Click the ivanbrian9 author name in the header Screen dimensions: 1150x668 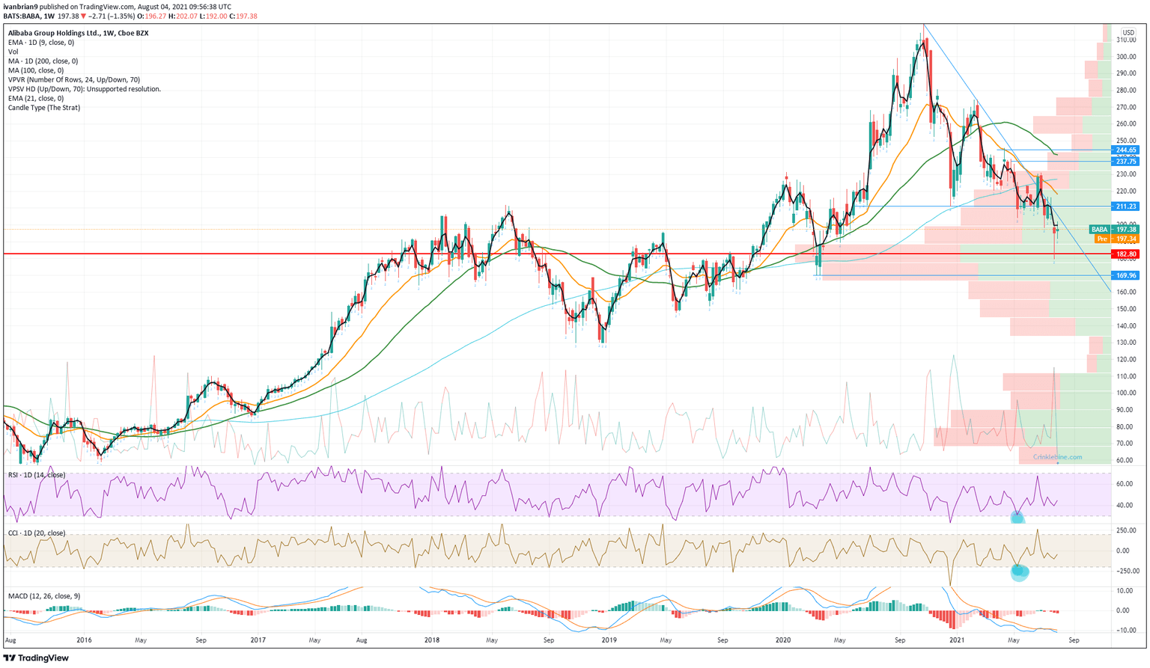click(x=20, y=6)
